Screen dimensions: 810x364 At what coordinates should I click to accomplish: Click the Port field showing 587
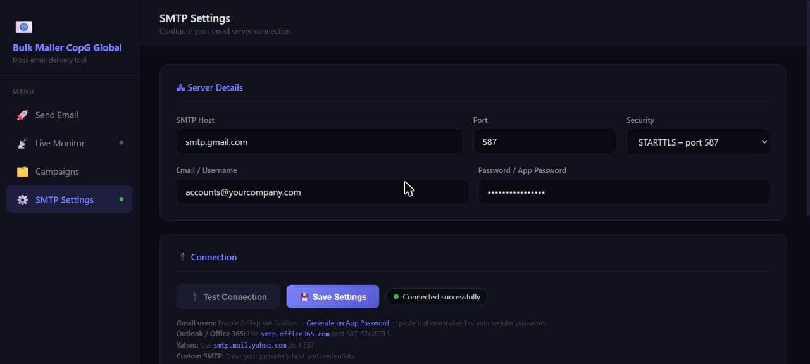(x=545, y=142)
